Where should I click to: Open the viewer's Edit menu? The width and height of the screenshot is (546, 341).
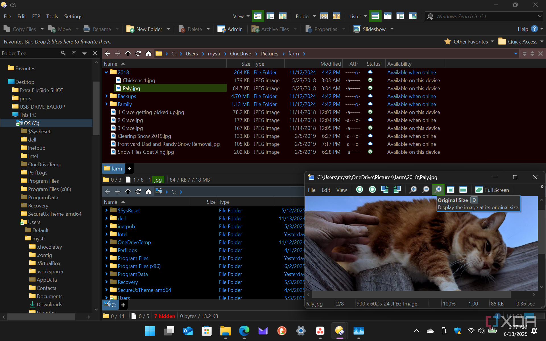tap(326, 190)
